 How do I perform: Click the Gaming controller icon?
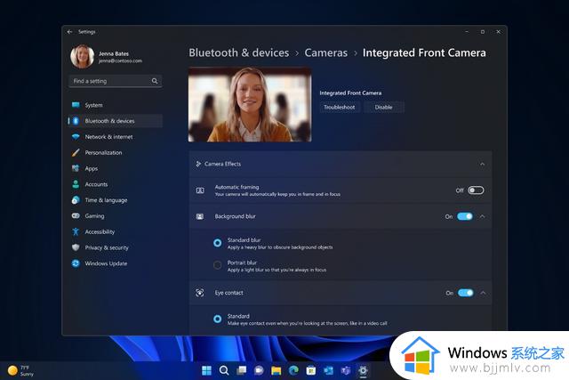pos(76,215)
